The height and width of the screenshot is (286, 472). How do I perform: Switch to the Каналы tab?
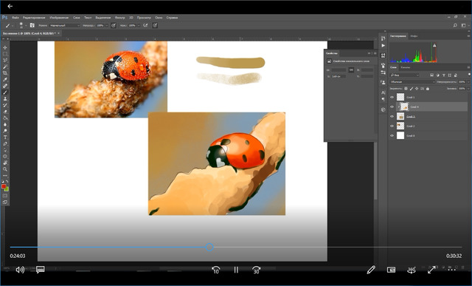405,67
